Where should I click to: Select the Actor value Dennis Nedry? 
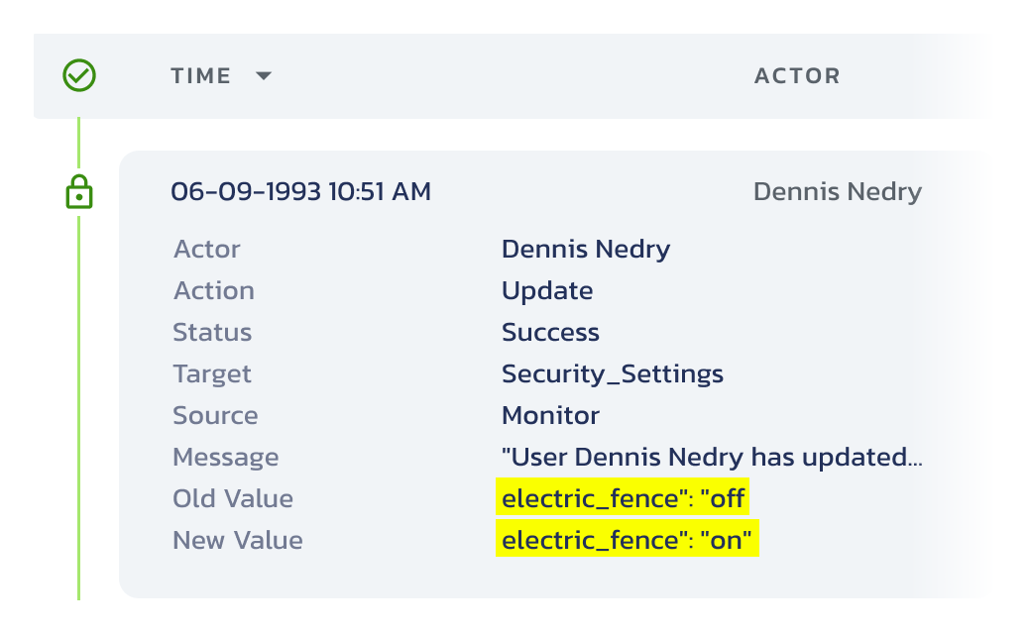(x=586, y=250)
